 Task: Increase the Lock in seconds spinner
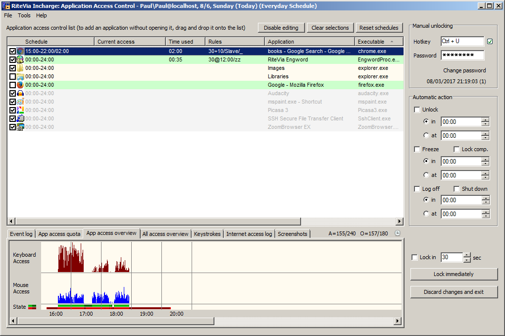pos(467,255)
